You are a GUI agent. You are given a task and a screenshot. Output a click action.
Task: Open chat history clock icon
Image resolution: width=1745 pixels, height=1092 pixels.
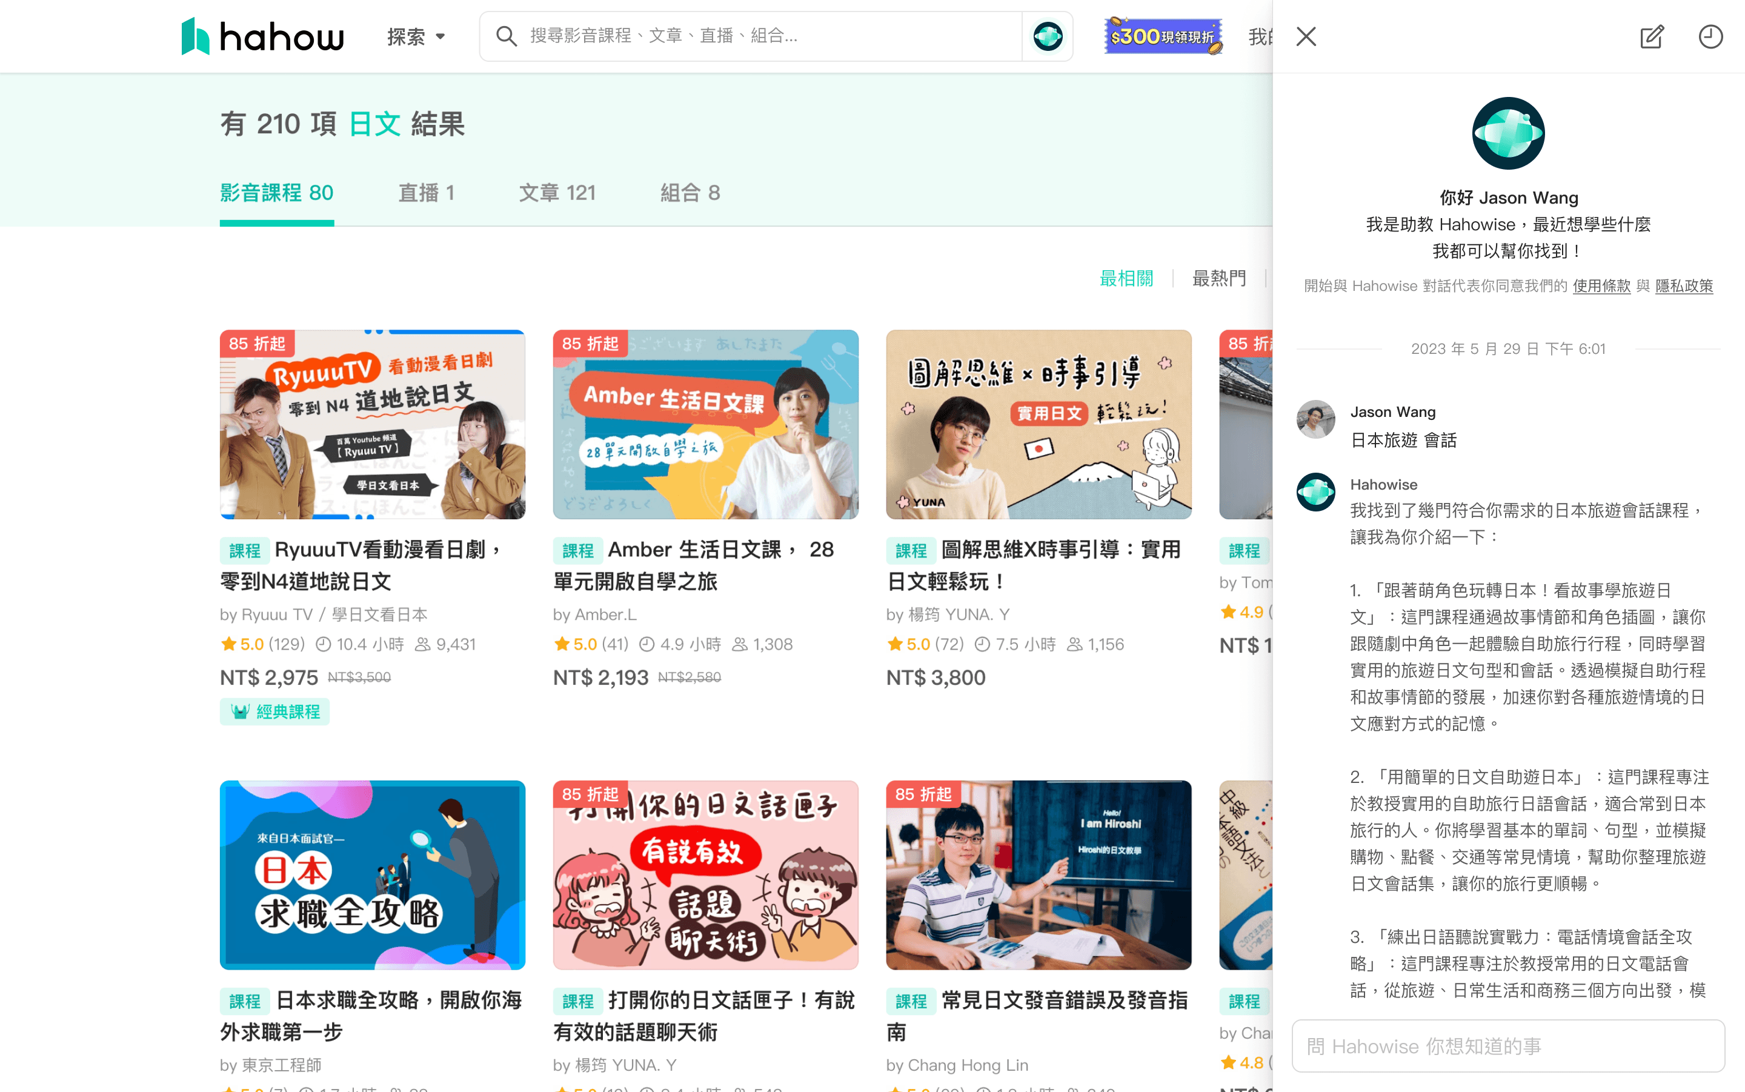pyautogui.click(x=1710, y=36)
